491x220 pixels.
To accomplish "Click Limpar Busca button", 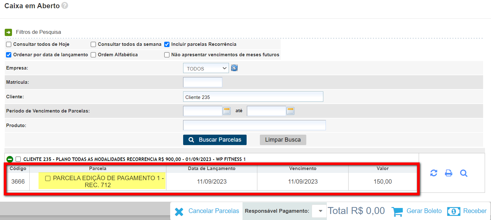I will [283, 140].
